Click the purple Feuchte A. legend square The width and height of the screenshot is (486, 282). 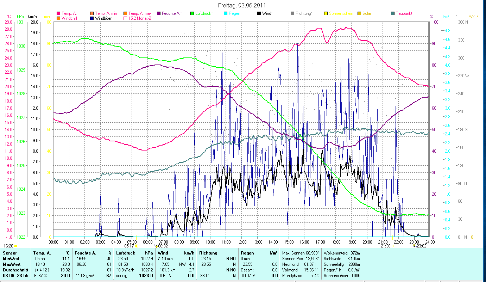pos(159,13)
